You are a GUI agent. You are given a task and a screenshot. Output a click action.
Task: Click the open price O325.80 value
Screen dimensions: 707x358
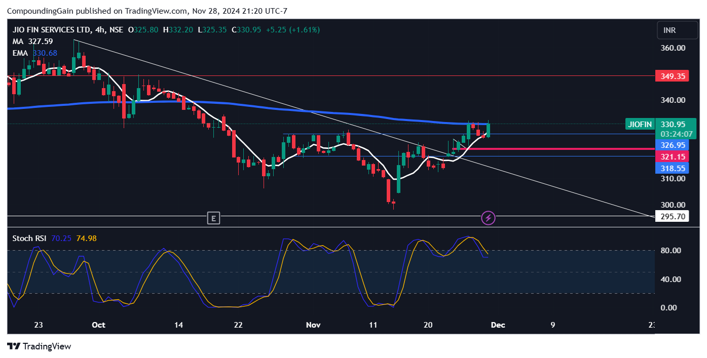143,30
